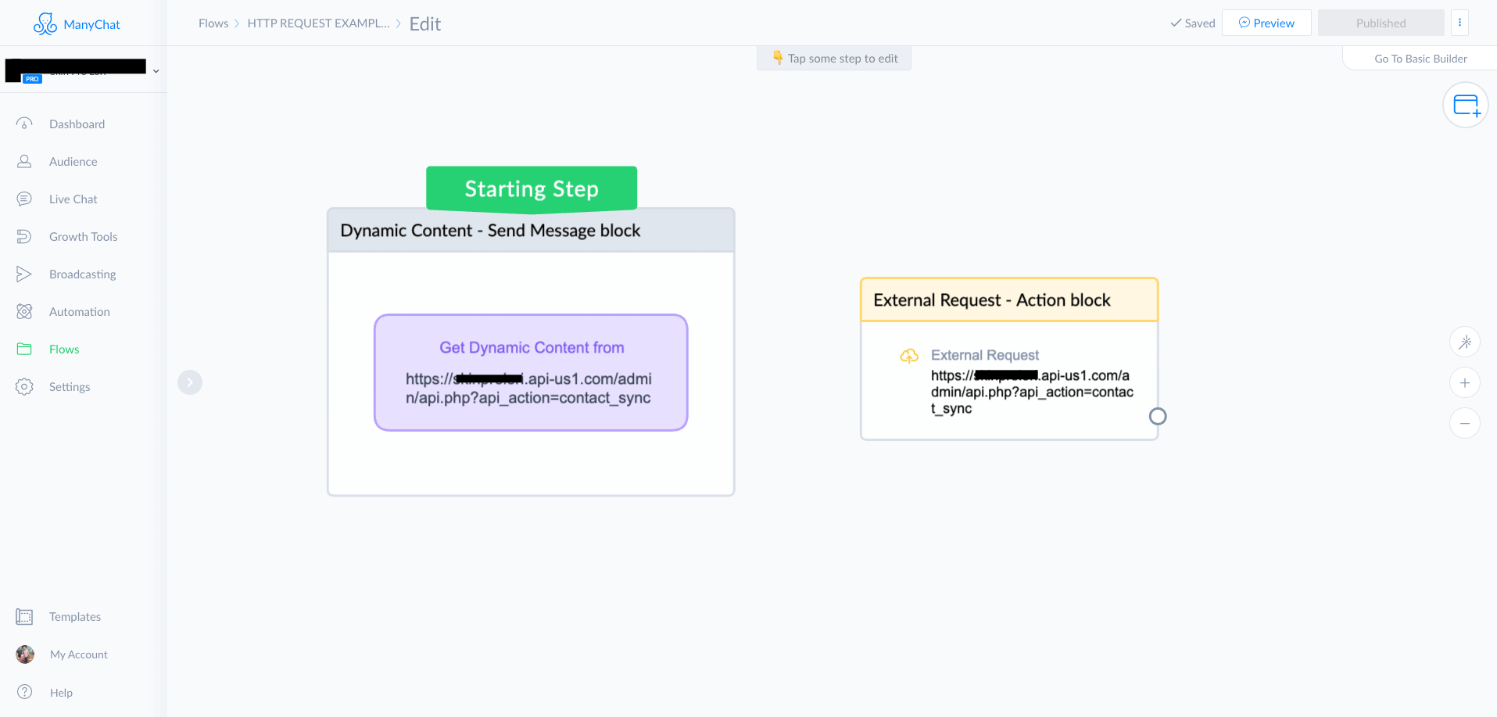Click the Help icon at the bottom

[x=24, y=692]
